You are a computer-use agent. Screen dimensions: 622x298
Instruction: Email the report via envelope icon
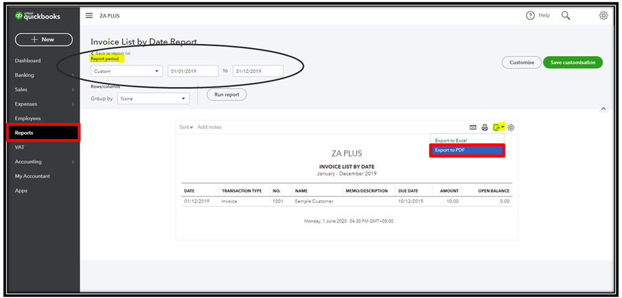pyautogui.click(x=473, y=128)
